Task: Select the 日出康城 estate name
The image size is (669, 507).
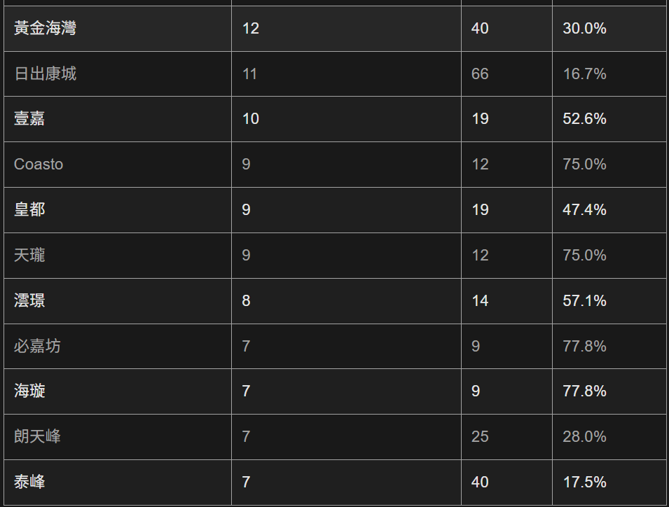Action: (46, 74)
